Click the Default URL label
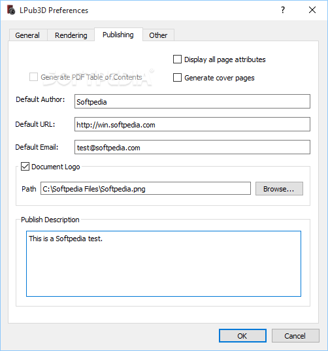 (x=35, y=124)
